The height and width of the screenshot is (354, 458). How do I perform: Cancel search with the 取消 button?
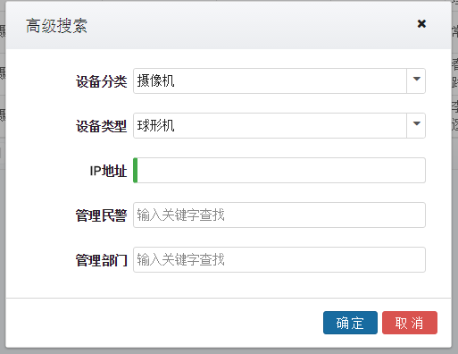click(x=410, y=323)
